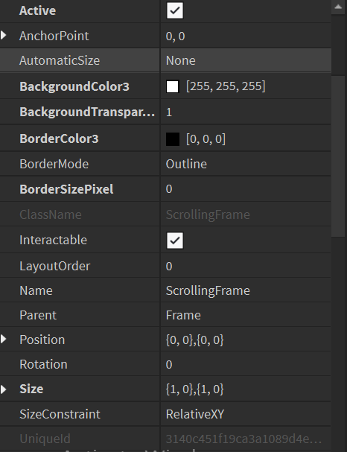Edit the BackgroundTransparency value 1

(x=246, y=112)
